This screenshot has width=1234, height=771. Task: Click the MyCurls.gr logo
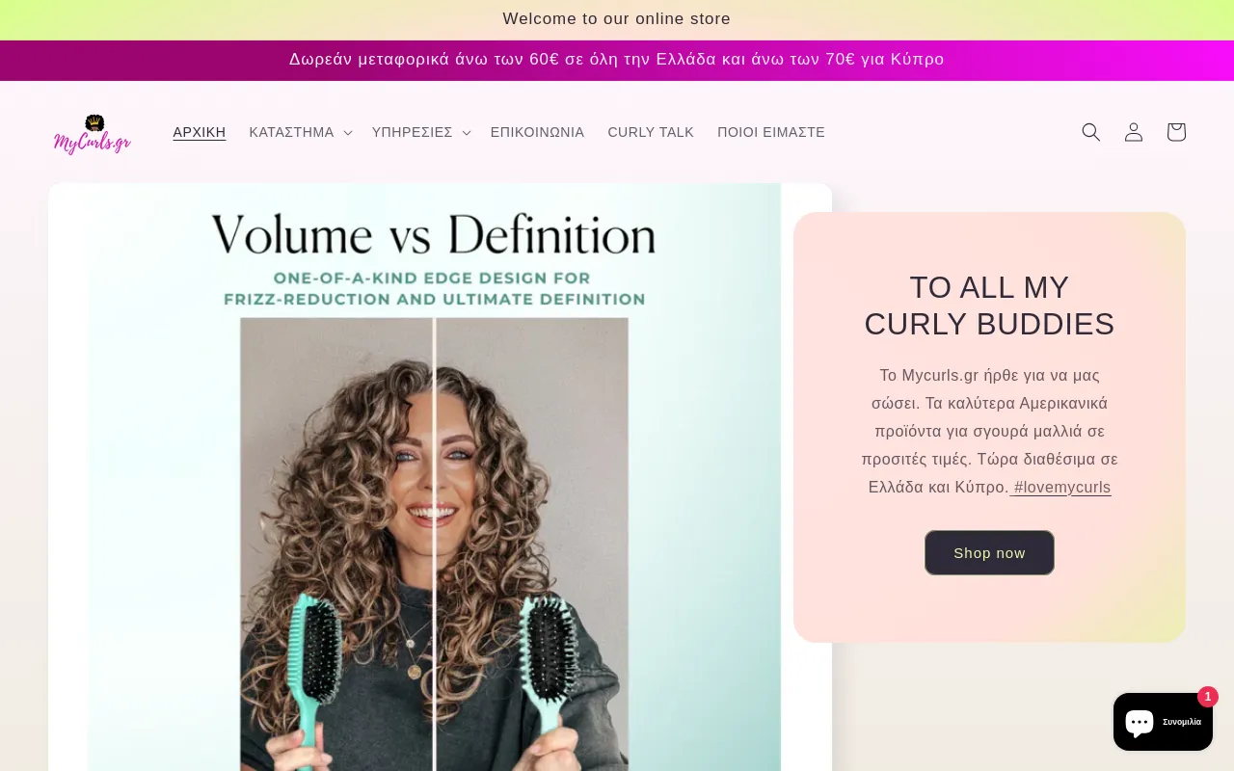(93, 133)
